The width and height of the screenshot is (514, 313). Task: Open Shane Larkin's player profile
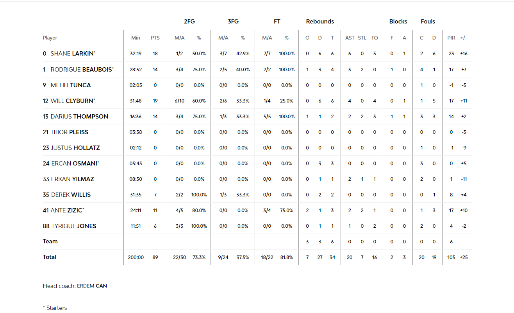coord(73,54)
